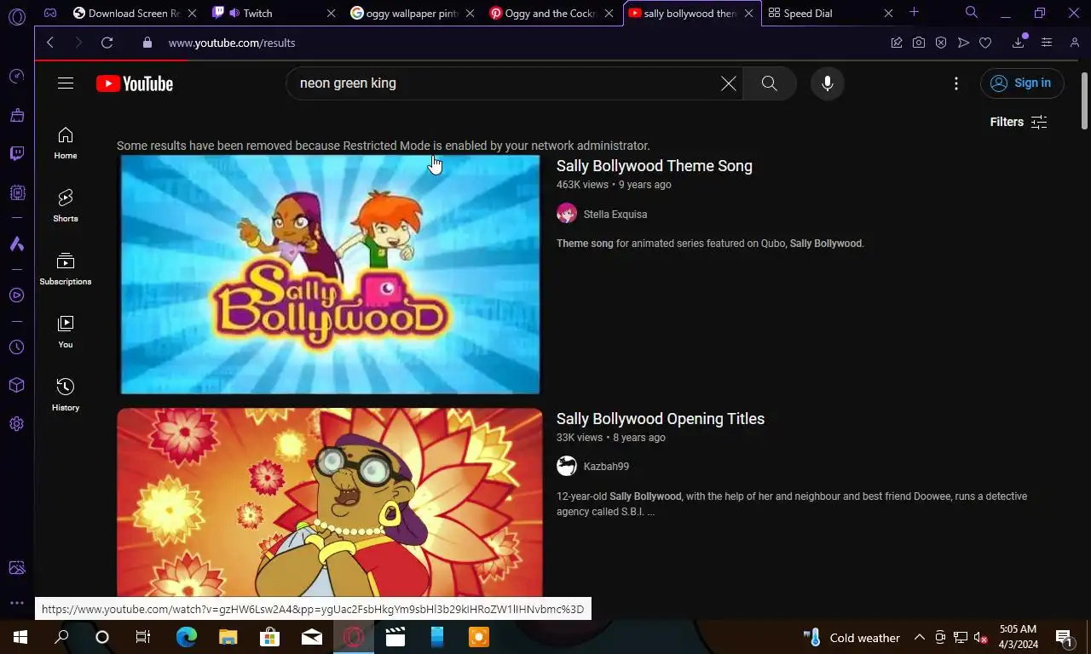Close the Twitch tab

pyautogui.click(x=332, y=13)
